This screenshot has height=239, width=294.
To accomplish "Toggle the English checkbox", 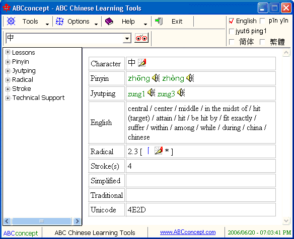I will point(232,21).
